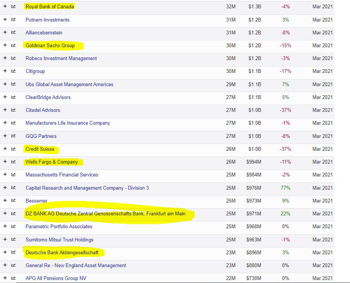Screen dimensions: 350x283
Task: Open chart icon for Royal Bank of Canada
Action: point(14,6)
